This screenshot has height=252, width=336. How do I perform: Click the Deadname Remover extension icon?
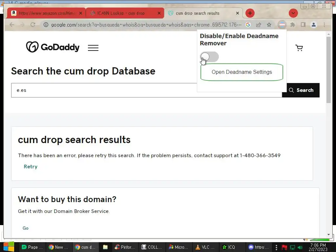pos(282,25)
